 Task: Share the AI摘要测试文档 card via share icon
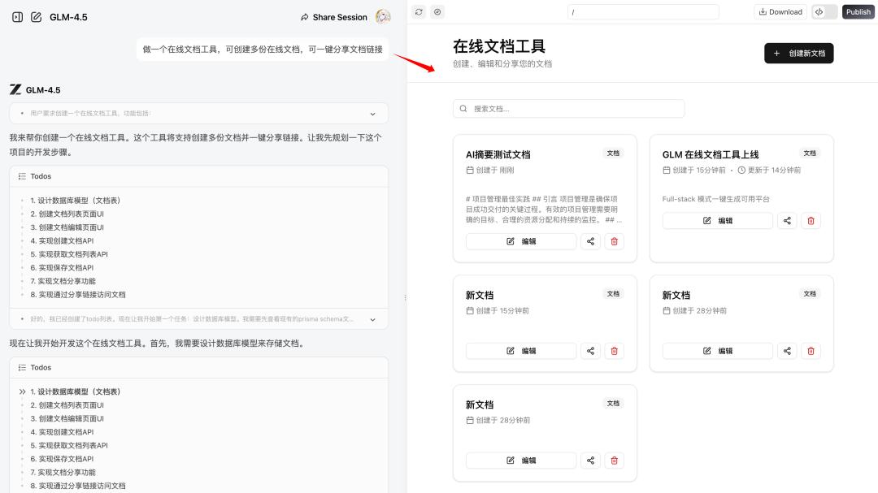tap(591, 241)
